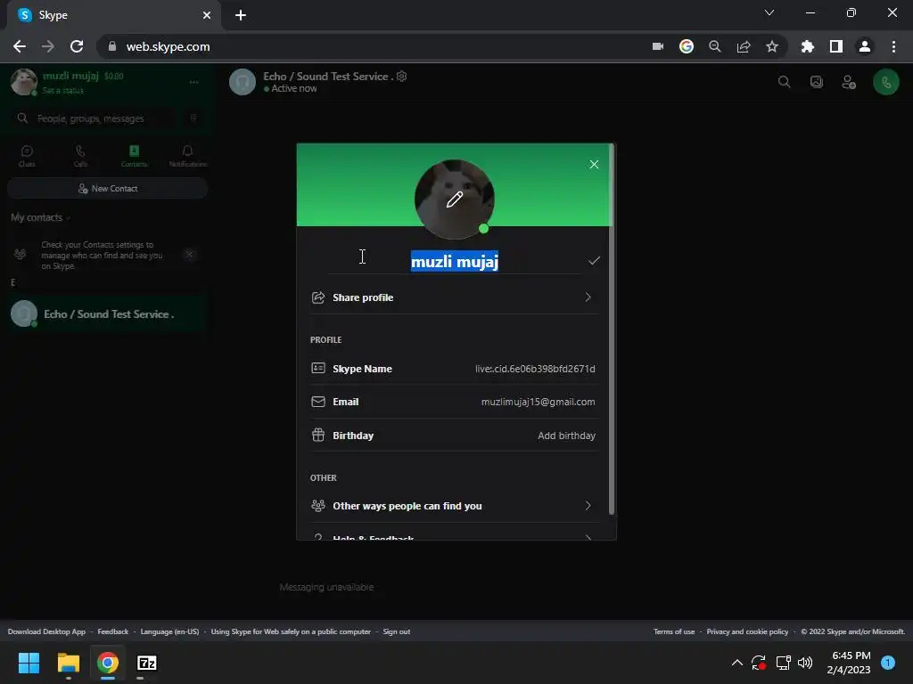The height and width of the screenshot is (684, 913).
Task: Open Privacy and cookie policy link
Action: pyautogui.click(x=747, y=631)
